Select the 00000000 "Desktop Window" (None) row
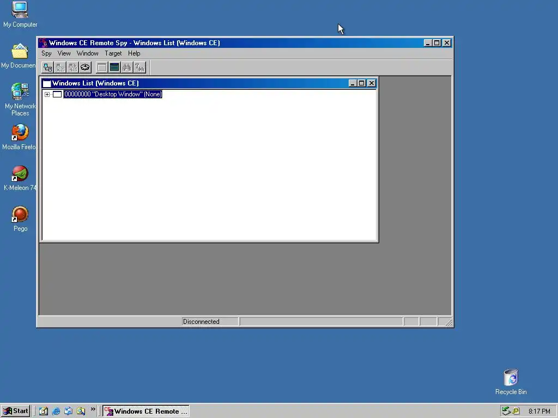The image size is (558, 418). [113, 94]
